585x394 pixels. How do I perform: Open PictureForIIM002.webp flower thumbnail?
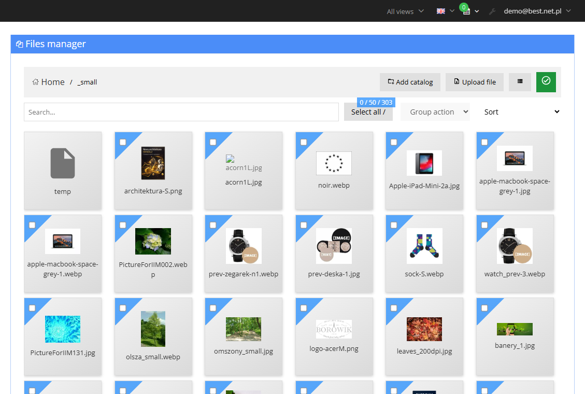(x=153, y=242)
